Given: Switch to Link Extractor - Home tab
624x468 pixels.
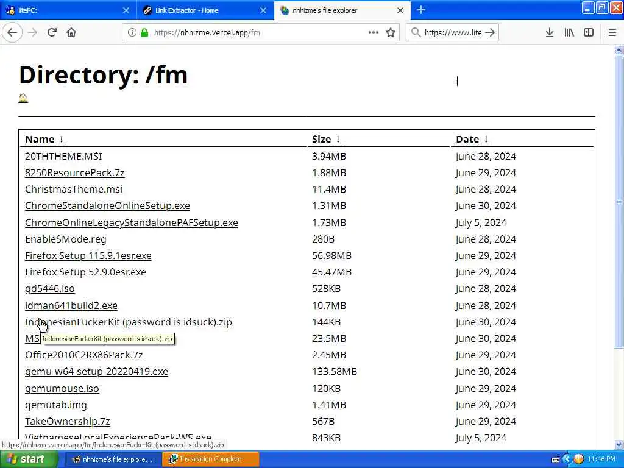Looking at the screenshot, I should (205, 10).
